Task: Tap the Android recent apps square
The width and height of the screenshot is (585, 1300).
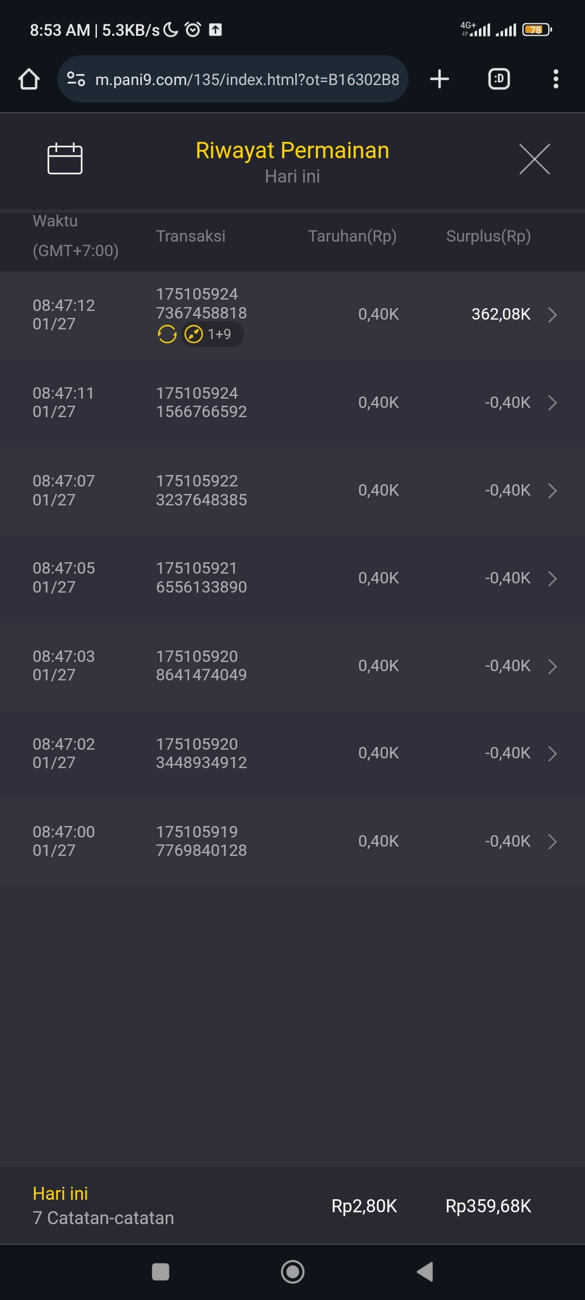Action: [160, 1271]
